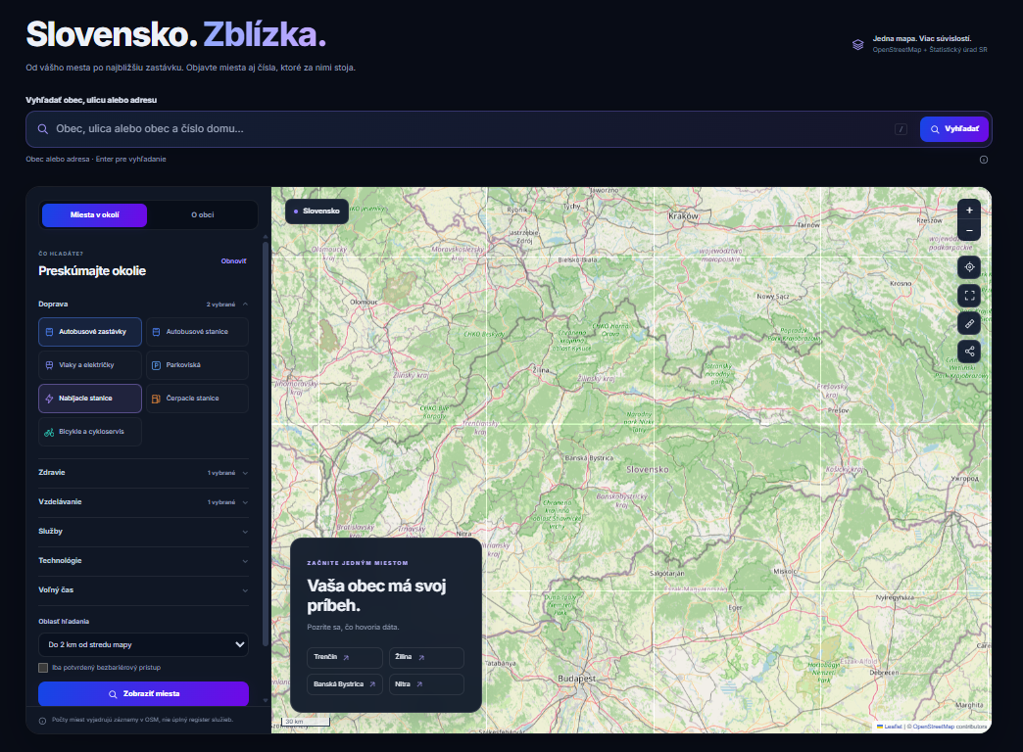
Task: Click the Obnoviť link
Action: tap(233, 260)
